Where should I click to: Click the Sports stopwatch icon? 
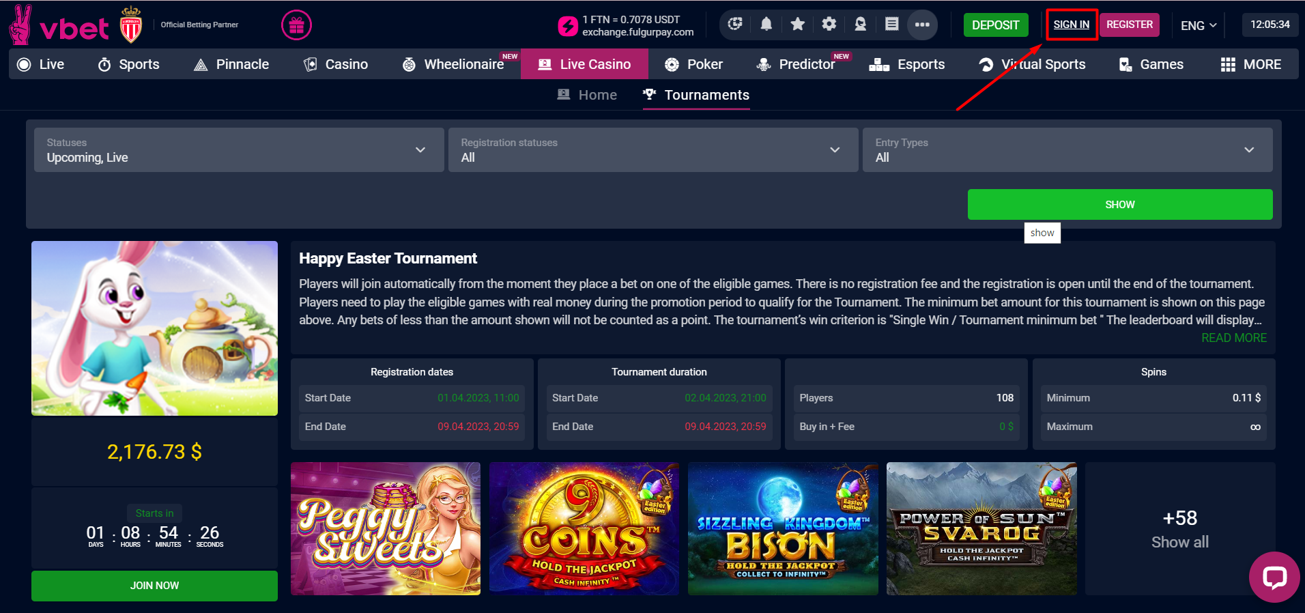(x=104, y=64)
